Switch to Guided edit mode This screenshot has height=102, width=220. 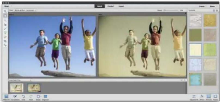click(110, 6)
